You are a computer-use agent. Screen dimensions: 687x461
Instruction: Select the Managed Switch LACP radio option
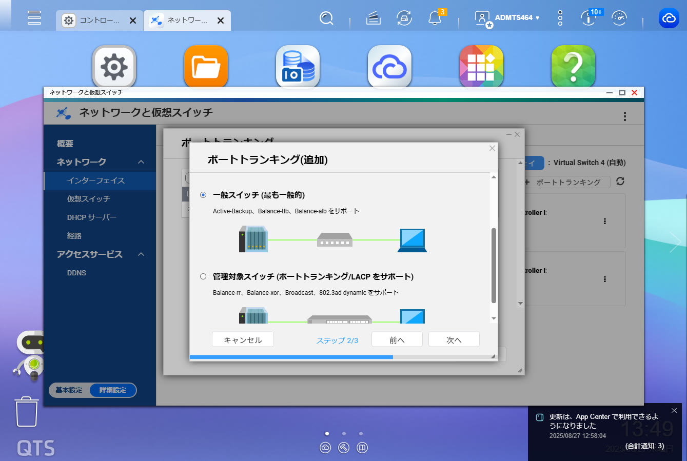point(203,276)
